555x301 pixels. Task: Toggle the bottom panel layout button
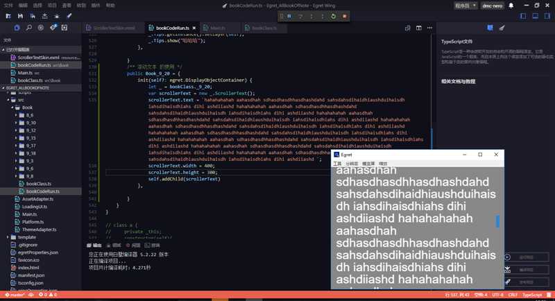[x=535, y=16]
